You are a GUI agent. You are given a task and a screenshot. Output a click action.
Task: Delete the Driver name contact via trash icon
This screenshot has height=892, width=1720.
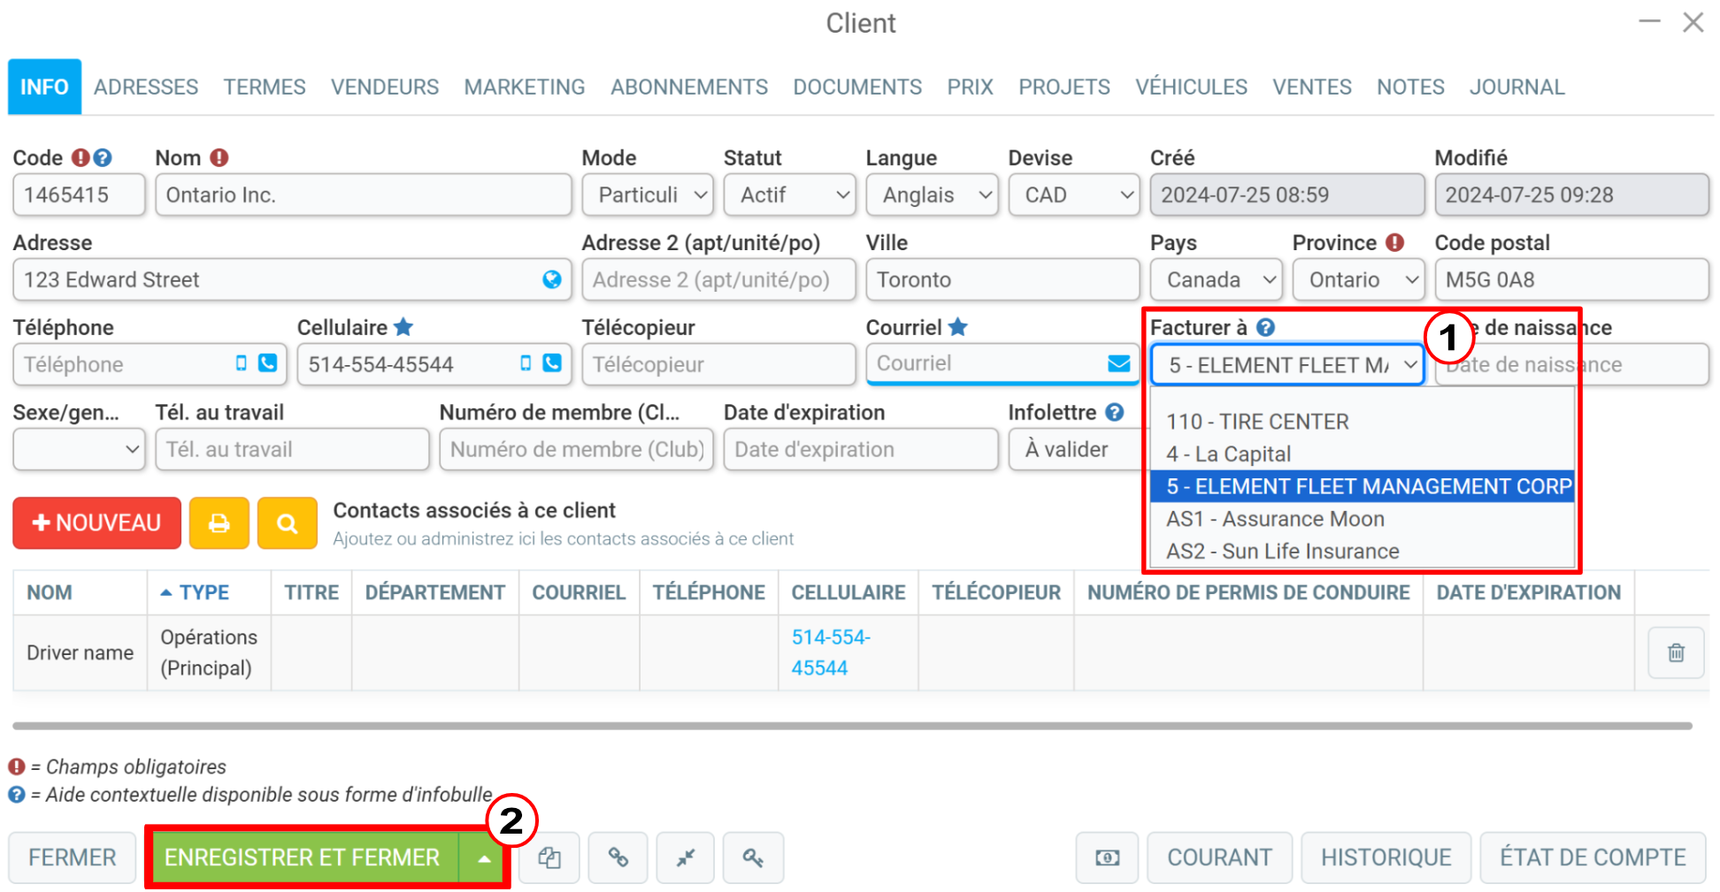coord(1676,653)
